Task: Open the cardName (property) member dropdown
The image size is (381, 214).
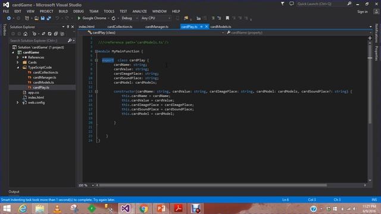Action: tap(370, 33)
